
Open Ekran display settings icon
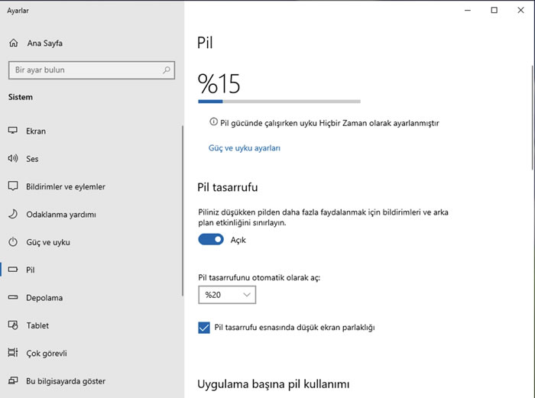tap(12, 131)
